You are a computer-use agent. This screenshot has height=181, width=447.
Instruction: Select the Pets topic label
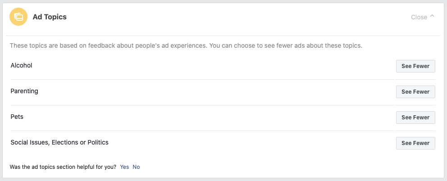17,117
